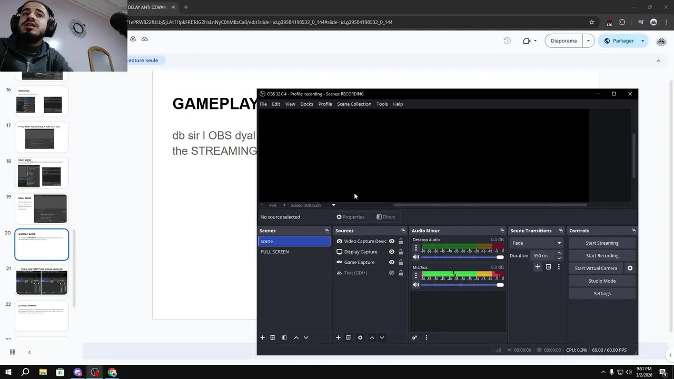
Task: Open OBS Docks menu
Action: click(x=306, y=104)
